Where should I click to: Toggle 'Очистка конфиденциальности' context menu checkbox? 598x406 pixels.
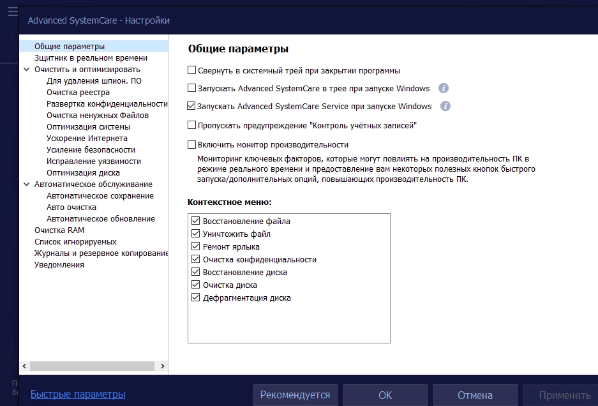pyautogui.click(x=196, y=259)
